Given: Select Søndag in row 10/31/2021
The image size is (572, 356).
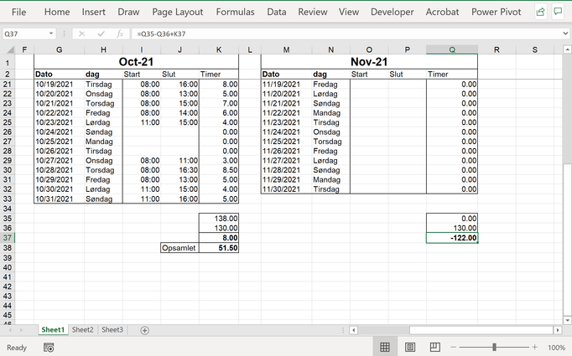Looking at the screenshot, I should click(x=104, y=199).
